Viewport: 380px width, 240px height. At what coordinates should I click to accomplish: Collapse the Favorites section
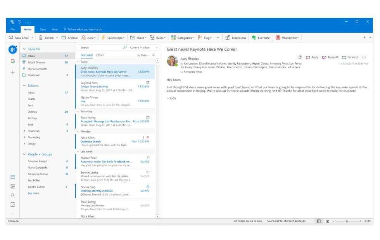(24, 49)
